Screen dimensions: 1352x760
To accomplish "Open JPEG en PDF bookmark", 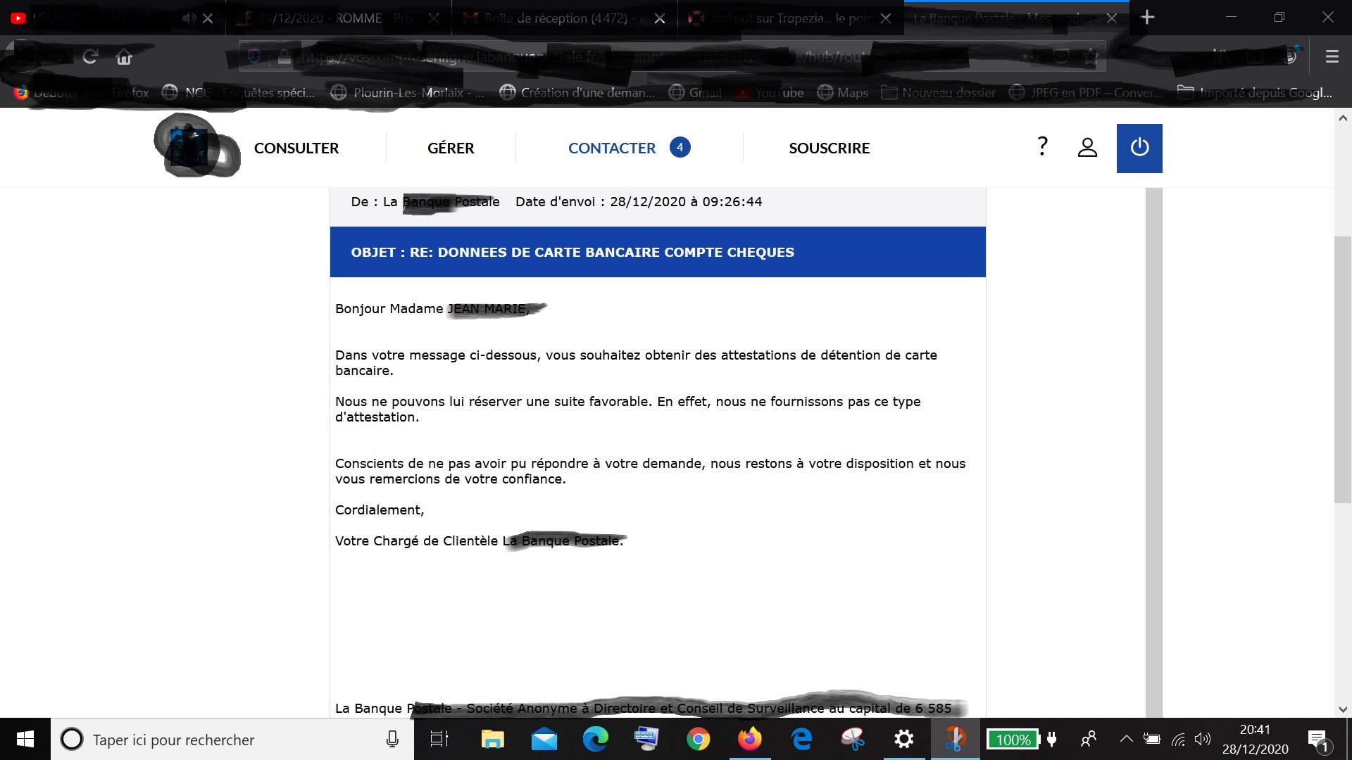I will 1086,92.
